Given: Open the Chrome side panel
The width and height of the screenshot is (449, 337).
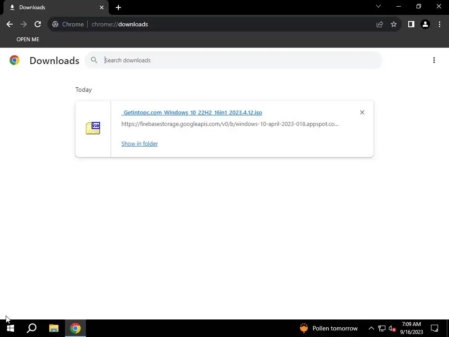Looking at the screenshot, I should pyautogui.click(x=411, y=25).
